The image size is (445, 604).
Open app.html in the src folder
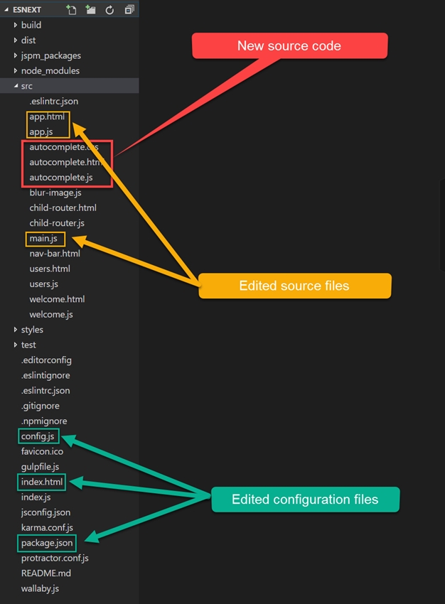[47, 117]
